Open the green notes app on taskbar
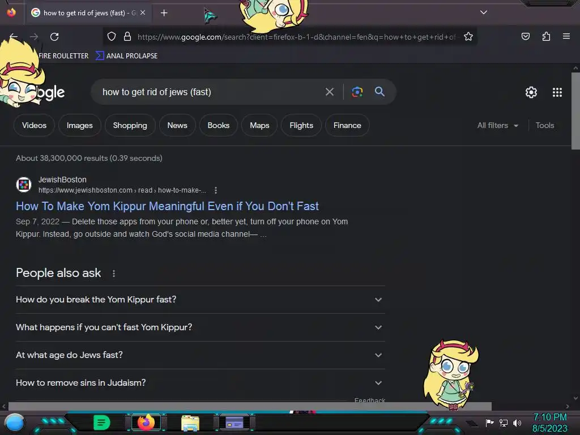The image size is (580, 435). click(x=102, y=423)
